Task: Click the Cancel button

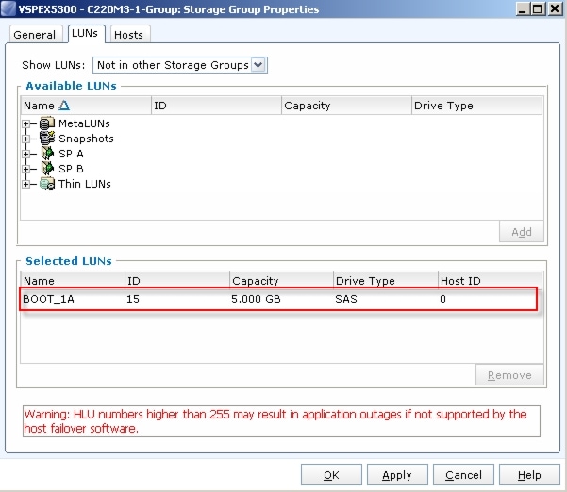Action: [x=463, y=475]
